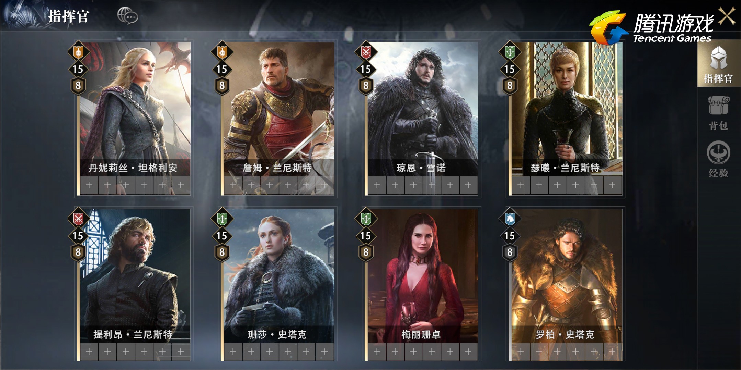Click the red crossed-swords badge on 琼恩·雪诺
The image size is (741, 370).
pos(366,52)
